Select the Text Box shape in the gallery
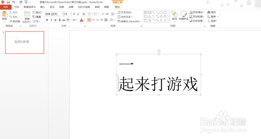The height and width of the screenshot is (139, 261). point(146,13)
